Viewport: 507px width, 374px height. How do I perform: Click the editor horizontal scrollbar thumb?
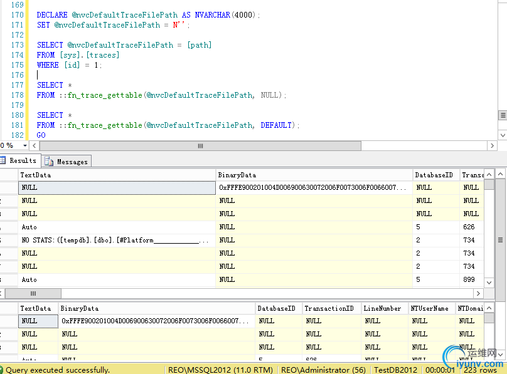coord(200,146)
